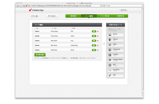Focus the Google search field
Viewport: 159px width, 104px height.
[x=123, y=6]
